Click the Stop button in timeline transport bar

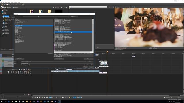point(41,97)
